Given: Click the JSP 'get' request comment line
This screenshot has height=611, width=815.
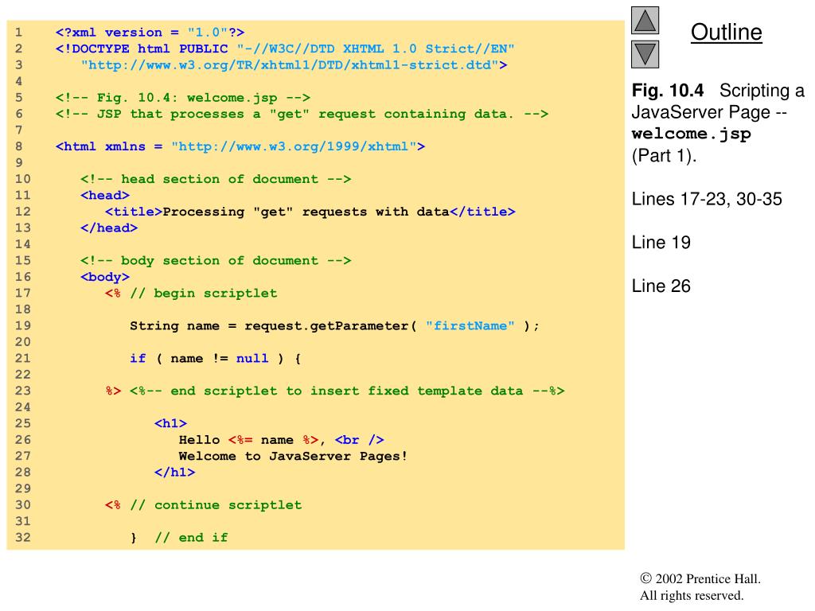Looking at the screenshot, I should pos(302,114).
